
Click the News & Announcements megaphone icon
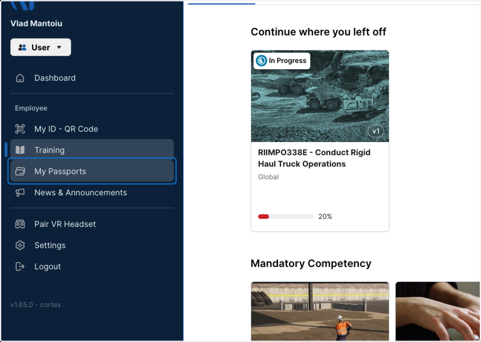click(20, 193)
